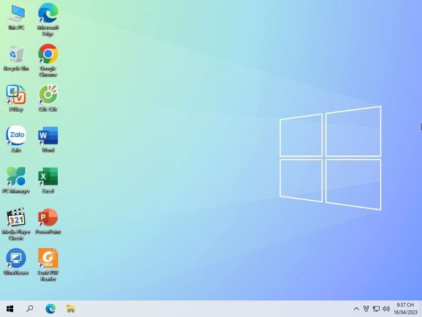
Task: Select the PC Manager desktop shortcut
Action: pos(16,180)
